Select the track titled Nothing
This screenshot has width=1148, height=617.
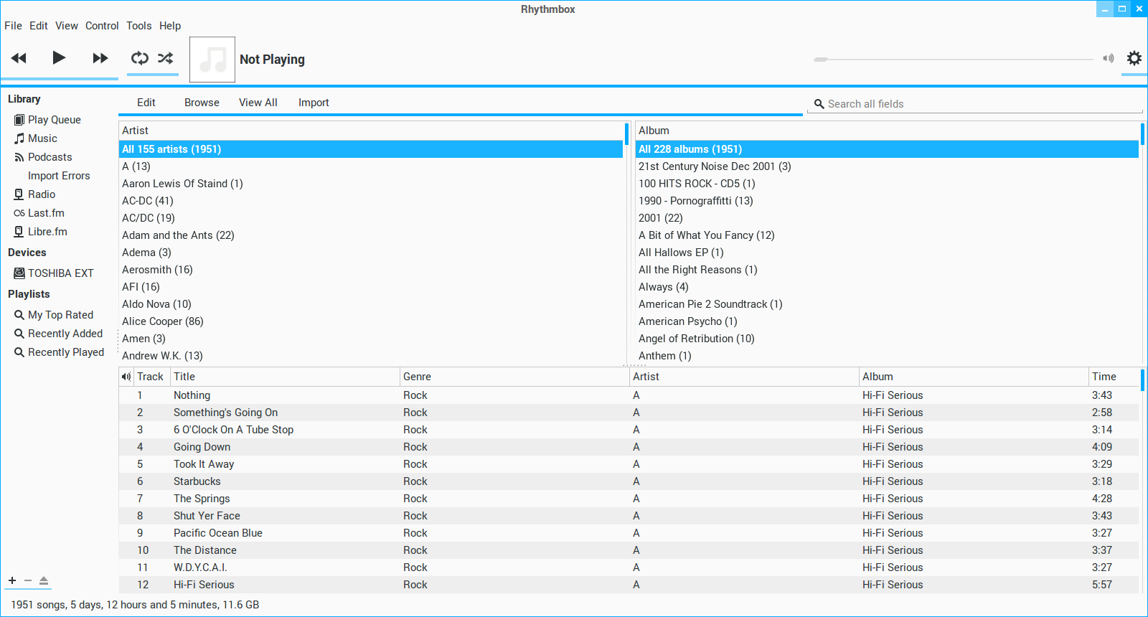(x=629, y=395)
